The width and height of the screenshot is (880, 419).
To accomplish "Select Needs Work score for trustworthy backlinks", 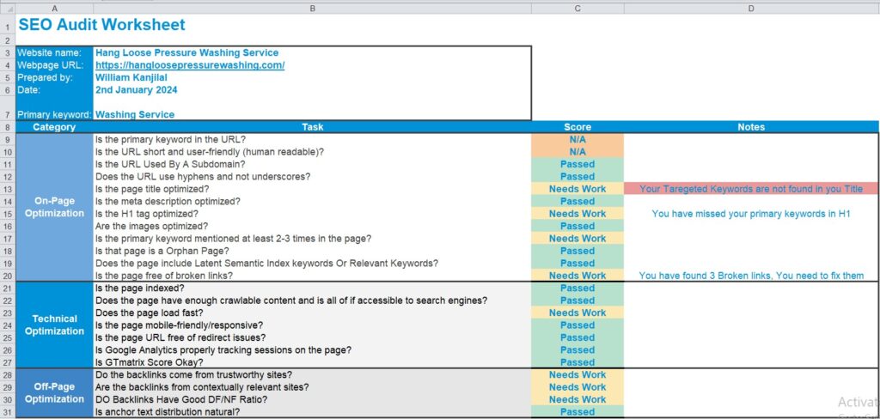I will [577, 374].
